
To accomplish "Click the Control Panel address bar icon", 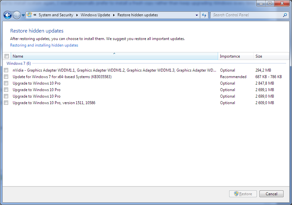I will point(29,15).
